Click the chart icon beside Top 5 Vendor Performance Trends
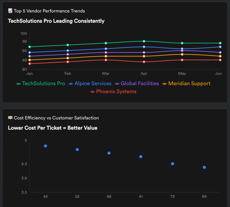 (x=10, y=11)
